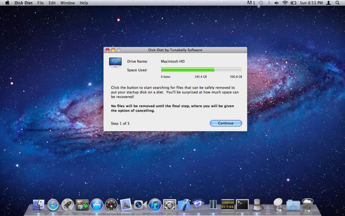Open the Disk Diet application menu
The width and height of the screenshot is (345, 216).
24,3
